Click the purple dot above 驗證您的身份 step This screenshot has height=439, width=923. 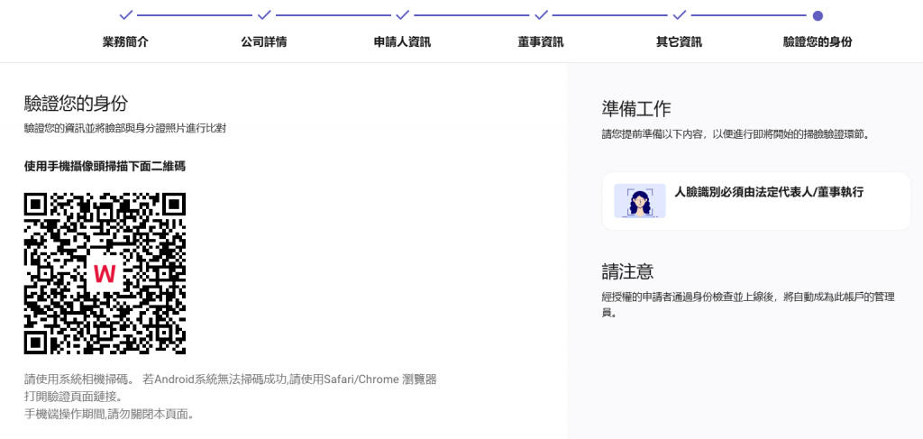pyautogui.click(x=818, y=15)
